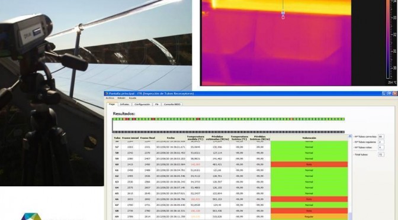The height and width of the screenshot is (220, 398).
Task: Click the orange Regular cell of tube 69
Action: click(309, 216)
